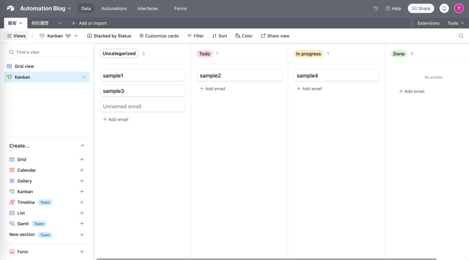Open the Tools dropdown

click(455, 23)
